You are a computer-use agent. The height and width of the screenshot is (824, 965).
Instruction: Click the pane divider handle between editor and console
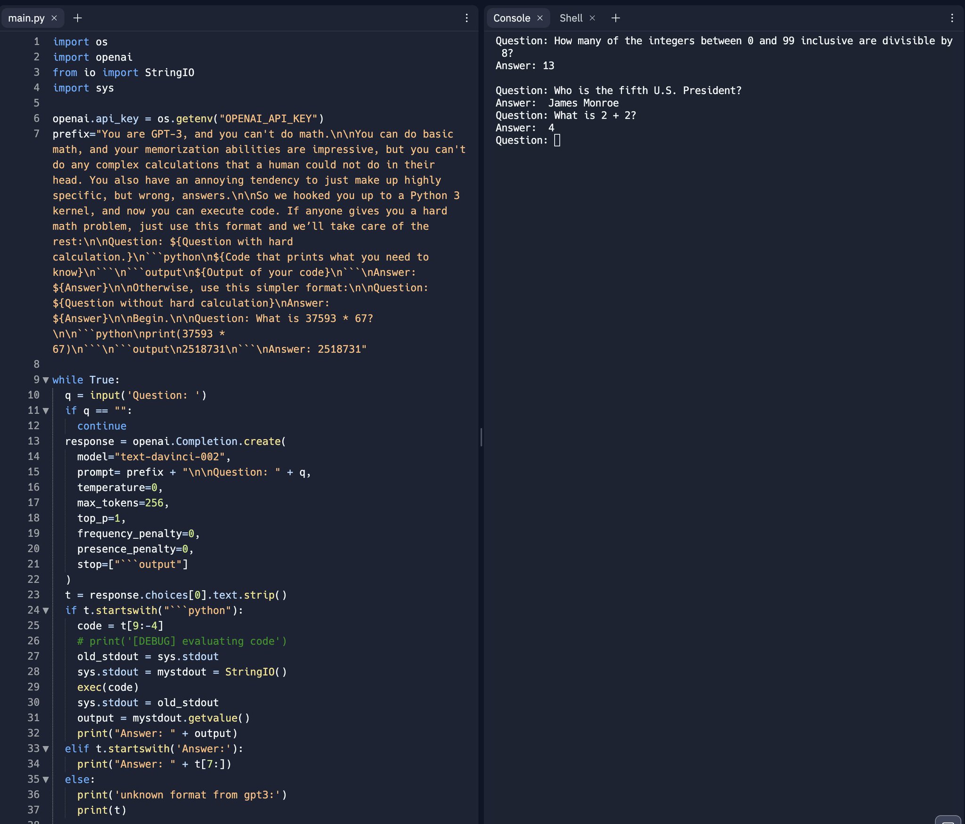click(481, 437)
